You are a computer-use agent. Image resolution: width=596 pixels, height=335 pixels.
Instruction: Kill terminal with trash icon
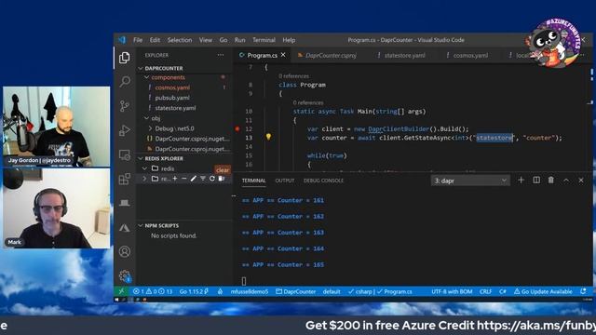point(550,180)
